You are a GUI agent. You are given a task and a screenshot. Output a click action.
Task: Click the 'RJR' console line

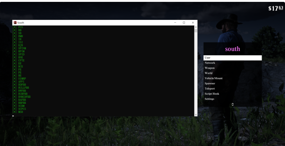click(18, 45)
